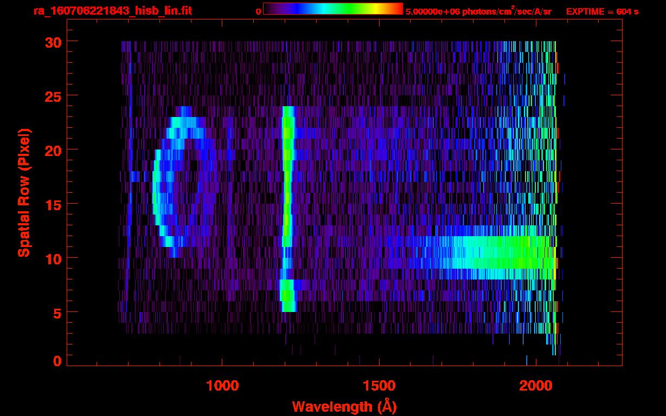Click the colorbar minimum label 0
Image resolution: width=666 pixels, height=416 pixels.
point(259,11)
